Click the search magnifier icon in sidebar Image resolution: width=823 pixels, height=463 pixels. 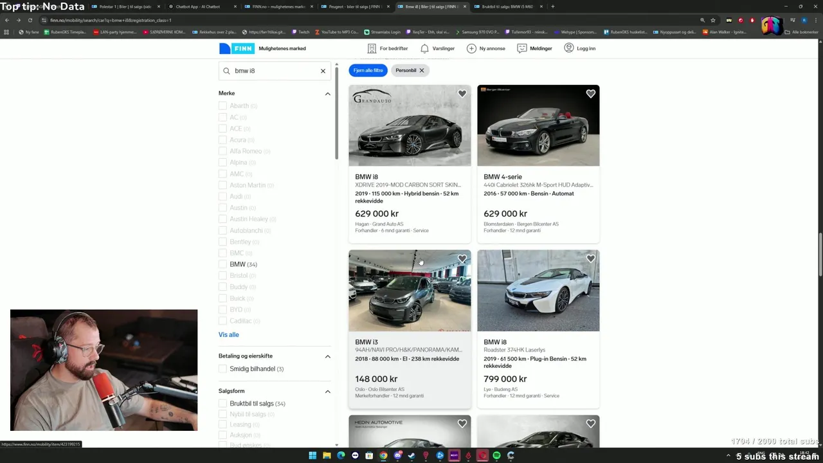[x=226, y=71]
